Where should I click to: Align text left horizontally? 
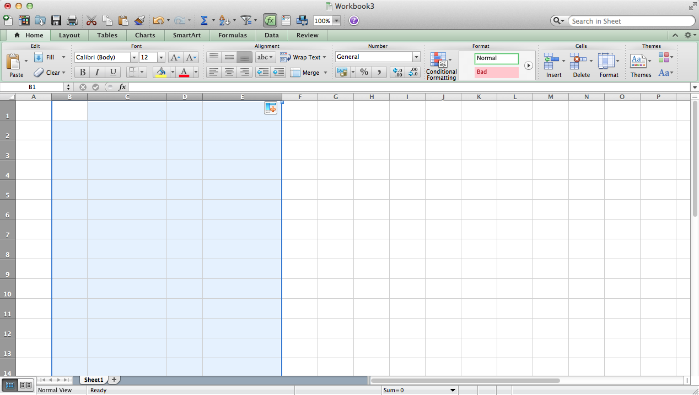213,72
